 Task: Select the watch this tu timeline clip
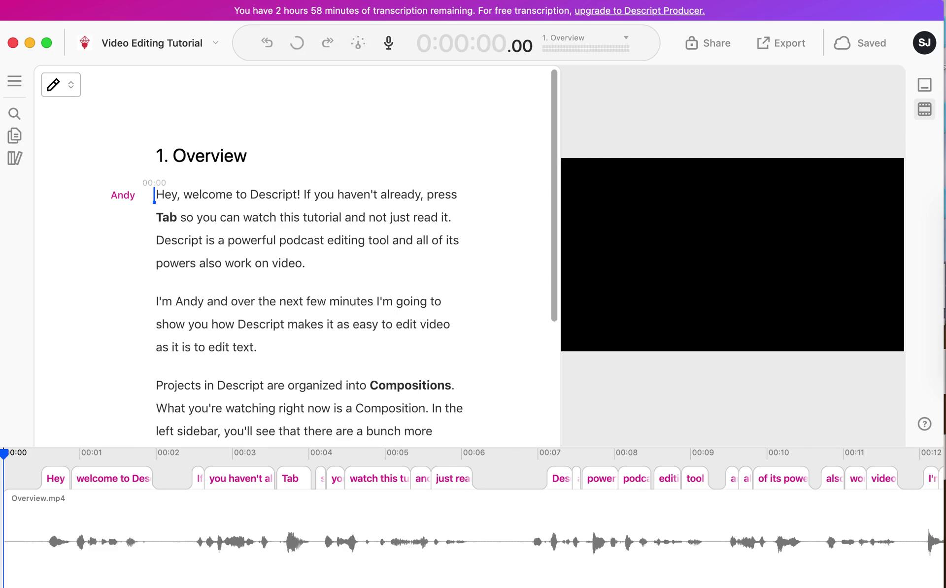click(378, 478)
